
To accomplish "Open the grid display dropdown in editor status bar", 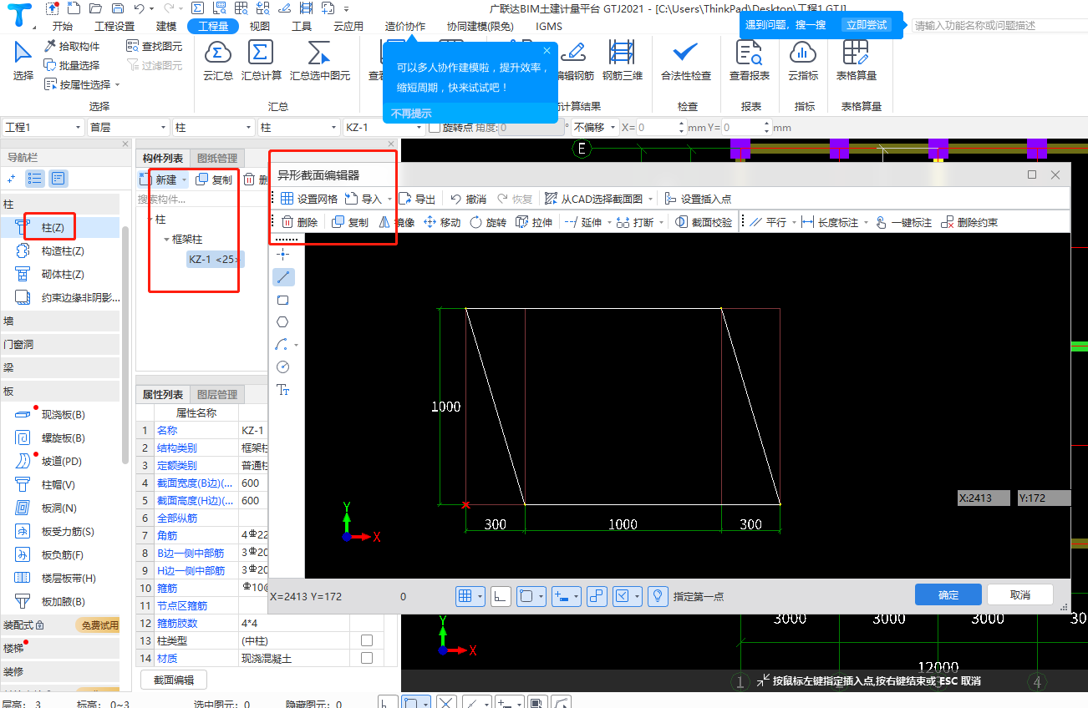I will pos(480,596).
